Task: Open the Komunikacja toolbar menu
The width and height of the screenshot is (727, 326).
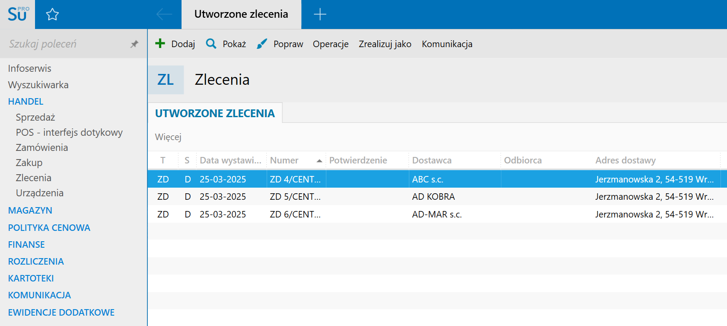Action: (447, 44)
